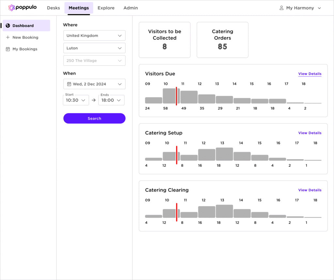This screenshot has width=334, height=280.
Task: Switch to the Desks tab
Action: point(53,8)
